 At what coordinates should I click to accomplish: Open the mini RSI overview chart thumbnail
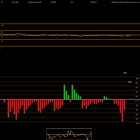tap(69, 134)
